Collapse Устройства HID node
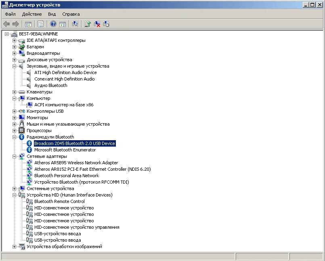325x261 pixels. [x=14, y=195]
